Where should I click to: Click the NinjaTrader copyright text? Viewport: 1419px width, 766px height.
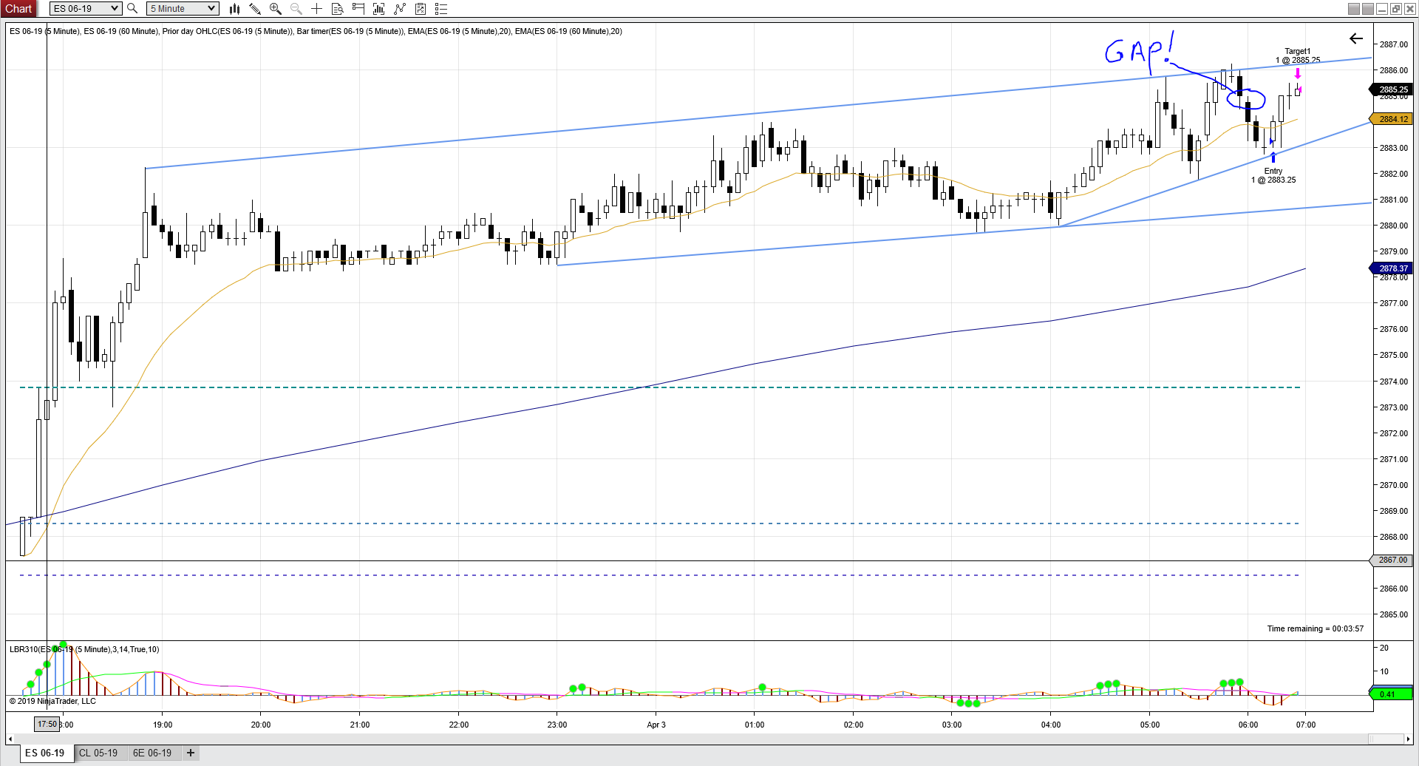(x=52, y=701)
